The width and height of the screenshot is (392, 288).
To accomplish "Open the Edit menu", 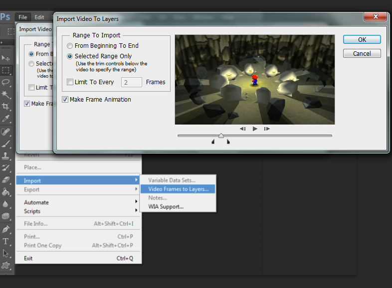I will click(x=39, y=17).
